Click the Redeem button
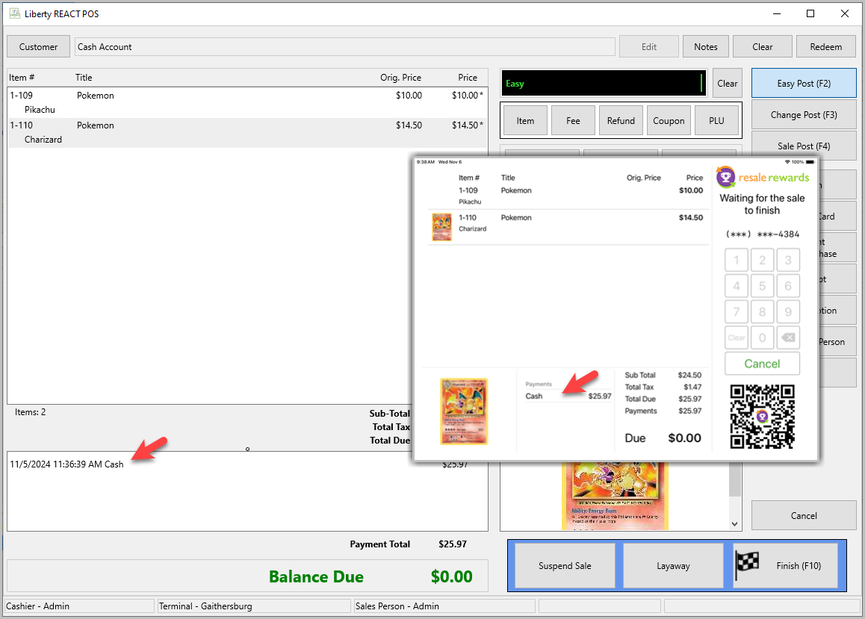865x619 pixels. (x=826, y=47)
